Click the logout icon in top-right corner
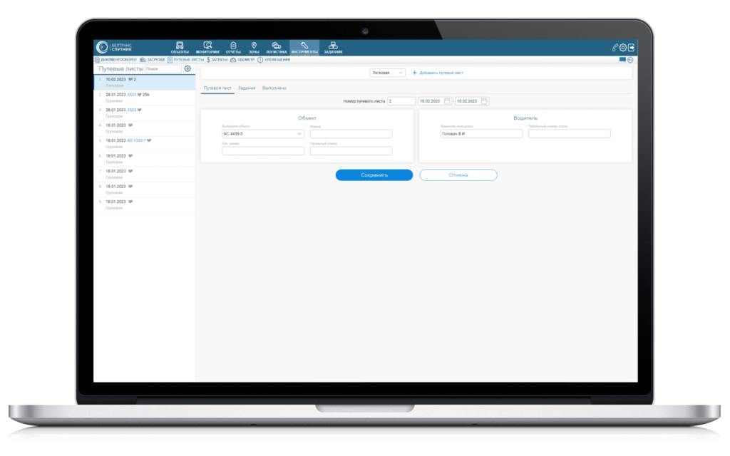This screenshot has width=730, height=456. click(x=631, y=48)
